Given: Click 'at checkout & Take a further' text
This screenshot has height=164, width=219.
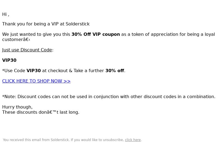Looking at the screenshot, I should tap(73, 71).
